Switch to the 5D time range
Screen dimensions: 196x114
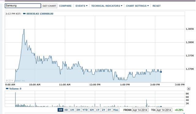(66, 110)
